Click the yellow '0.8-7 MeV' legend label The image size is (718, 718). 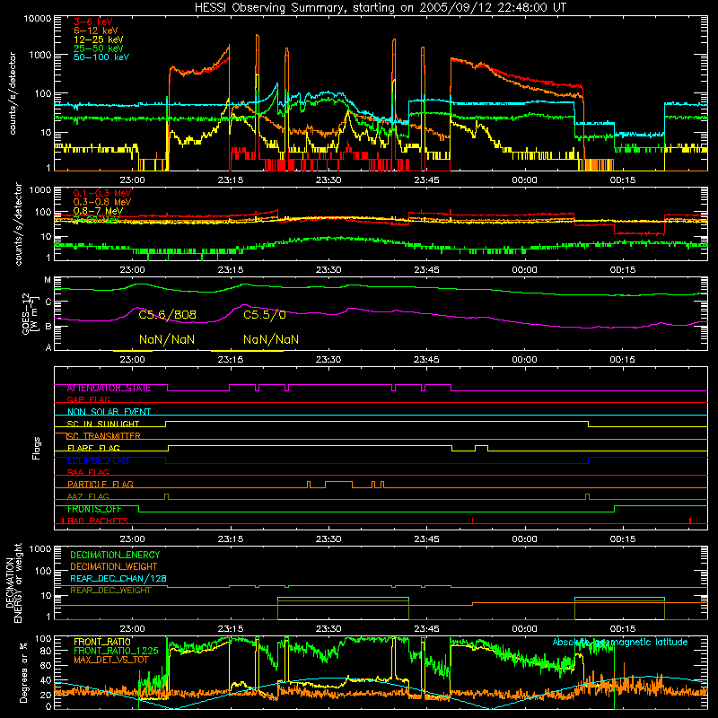coord(98,211)
